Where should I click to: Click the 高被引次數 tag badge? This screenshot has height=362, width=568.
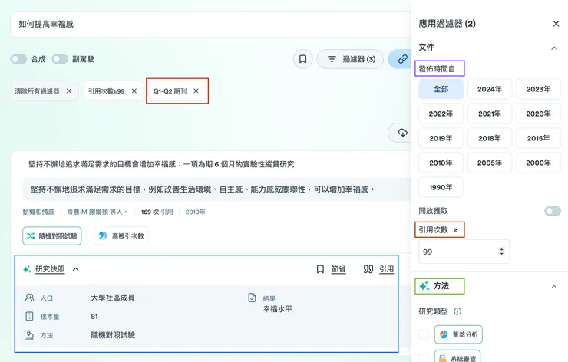pos(121,236)
